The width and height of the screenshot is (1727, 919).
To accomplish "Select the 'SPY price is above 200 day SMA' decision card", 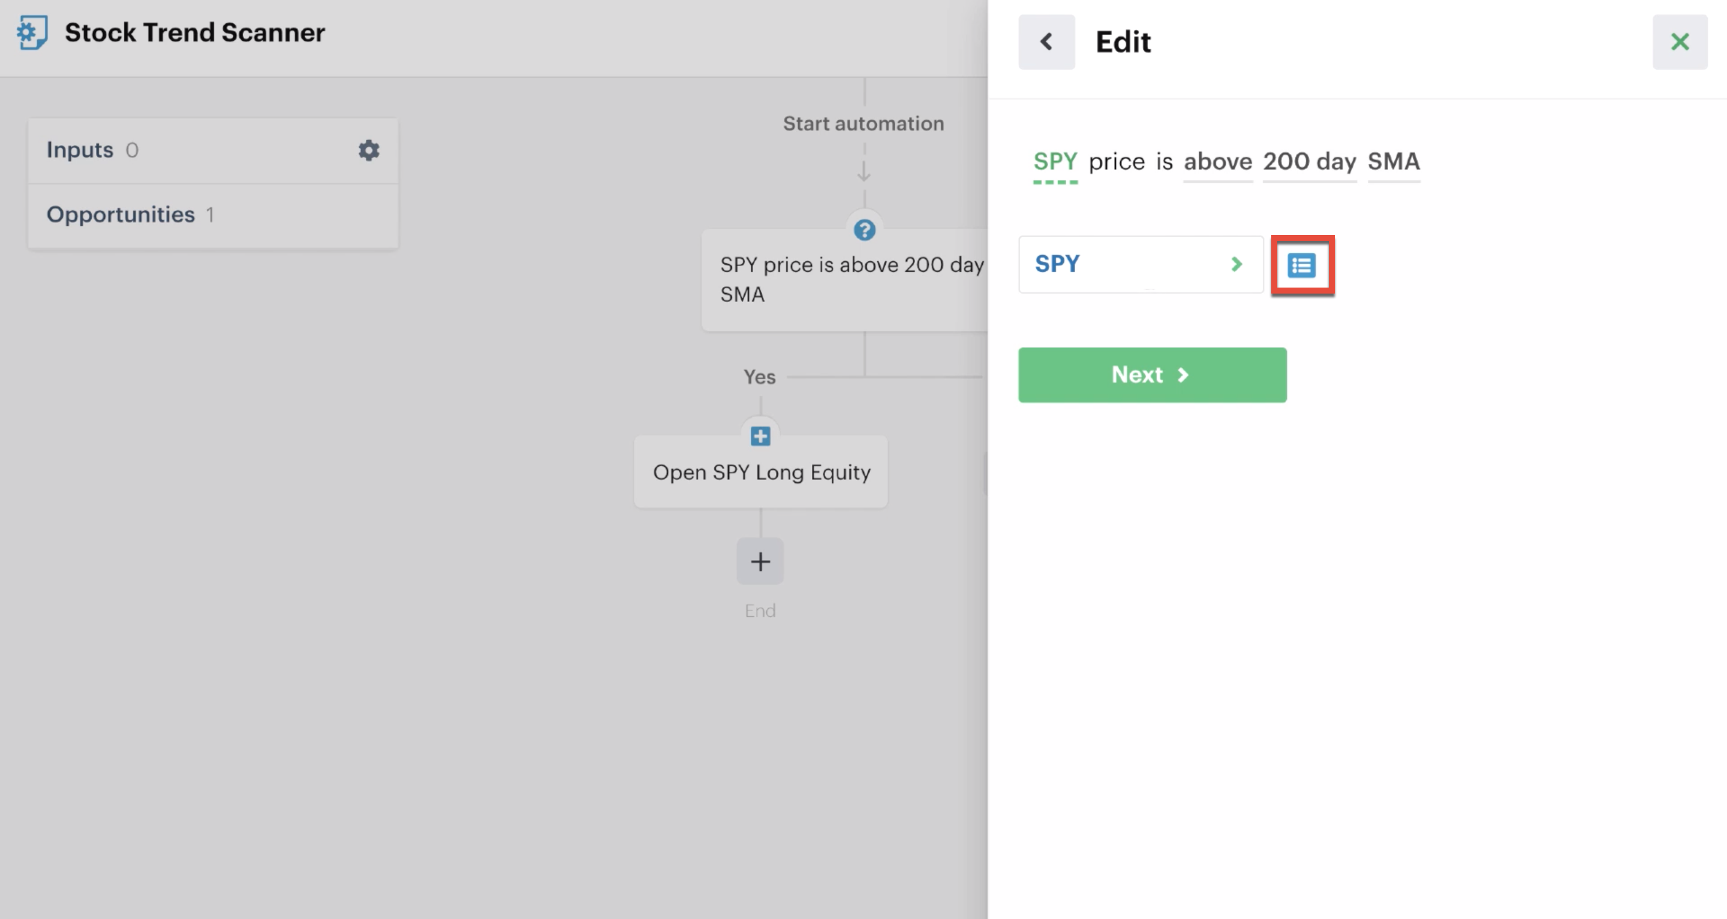I will click(845, 280).
